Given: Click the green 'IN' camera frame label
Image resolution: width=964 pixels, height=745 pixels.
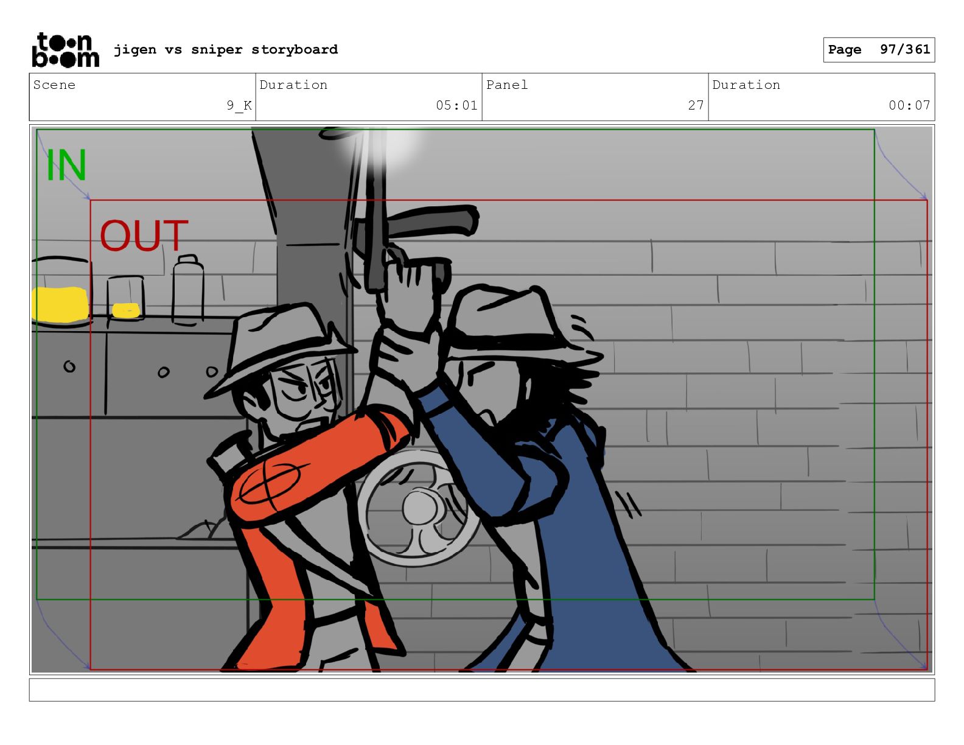Looking at the screenshot, I should point(66,165).
